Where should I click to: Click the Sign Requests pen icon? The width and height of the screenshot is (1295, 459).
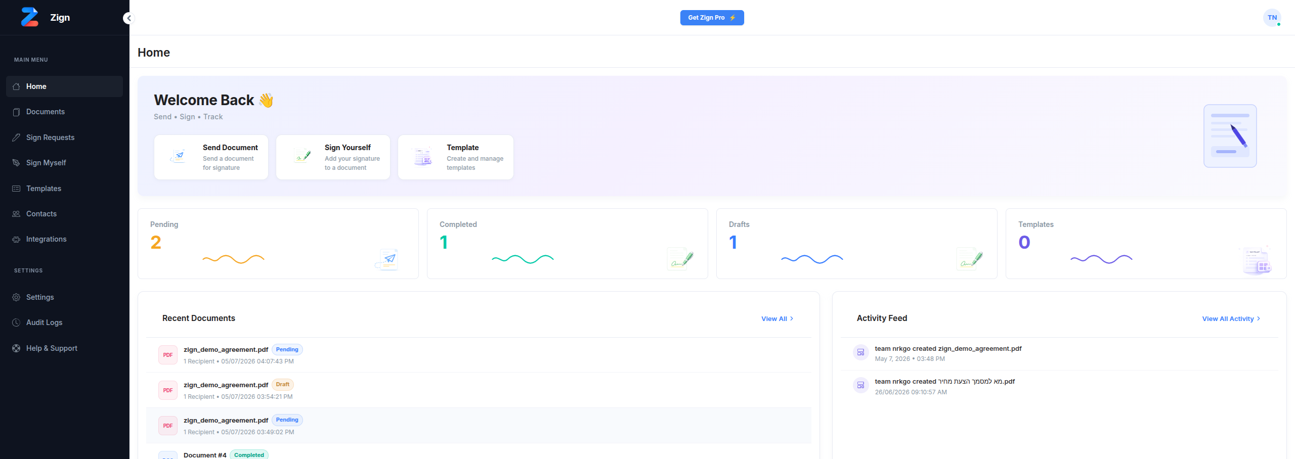(x=16, y=137)
